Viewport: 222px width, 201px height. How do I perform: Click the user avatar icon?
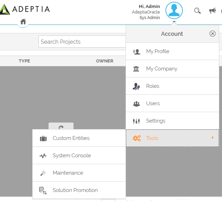[174, 11]
